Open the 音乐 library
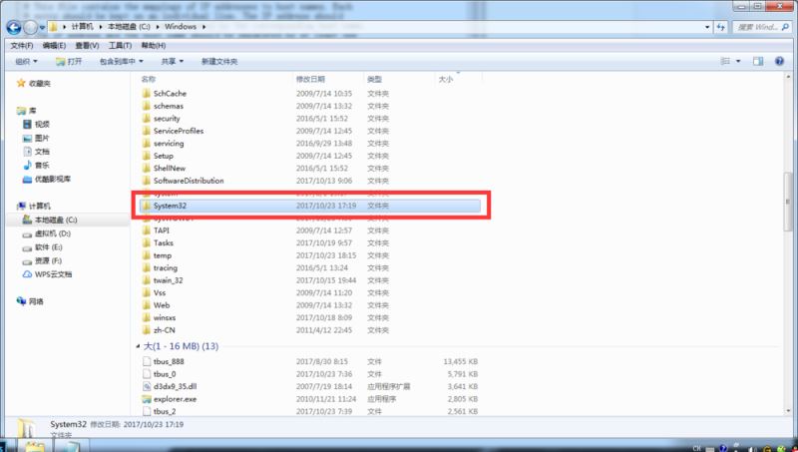This screenshot has height=452, width=798. coord(42,166)
